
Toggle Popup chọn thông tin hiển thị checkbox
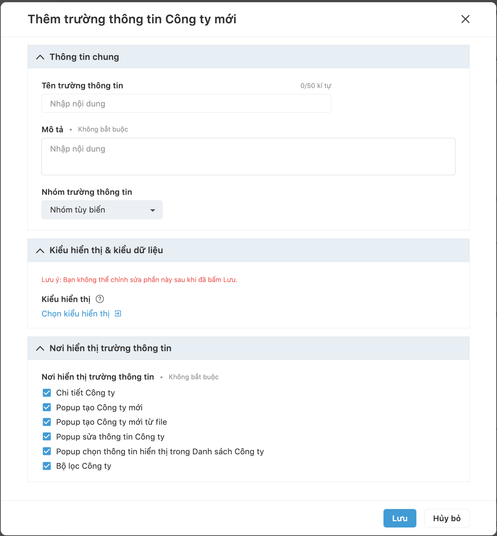pyautogui.click(x=47, y=451)
